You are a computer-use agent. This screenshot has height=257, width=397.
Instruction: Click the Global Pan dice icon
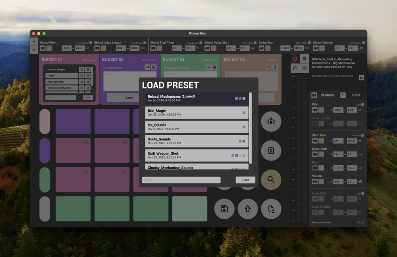tap(262, 48)
